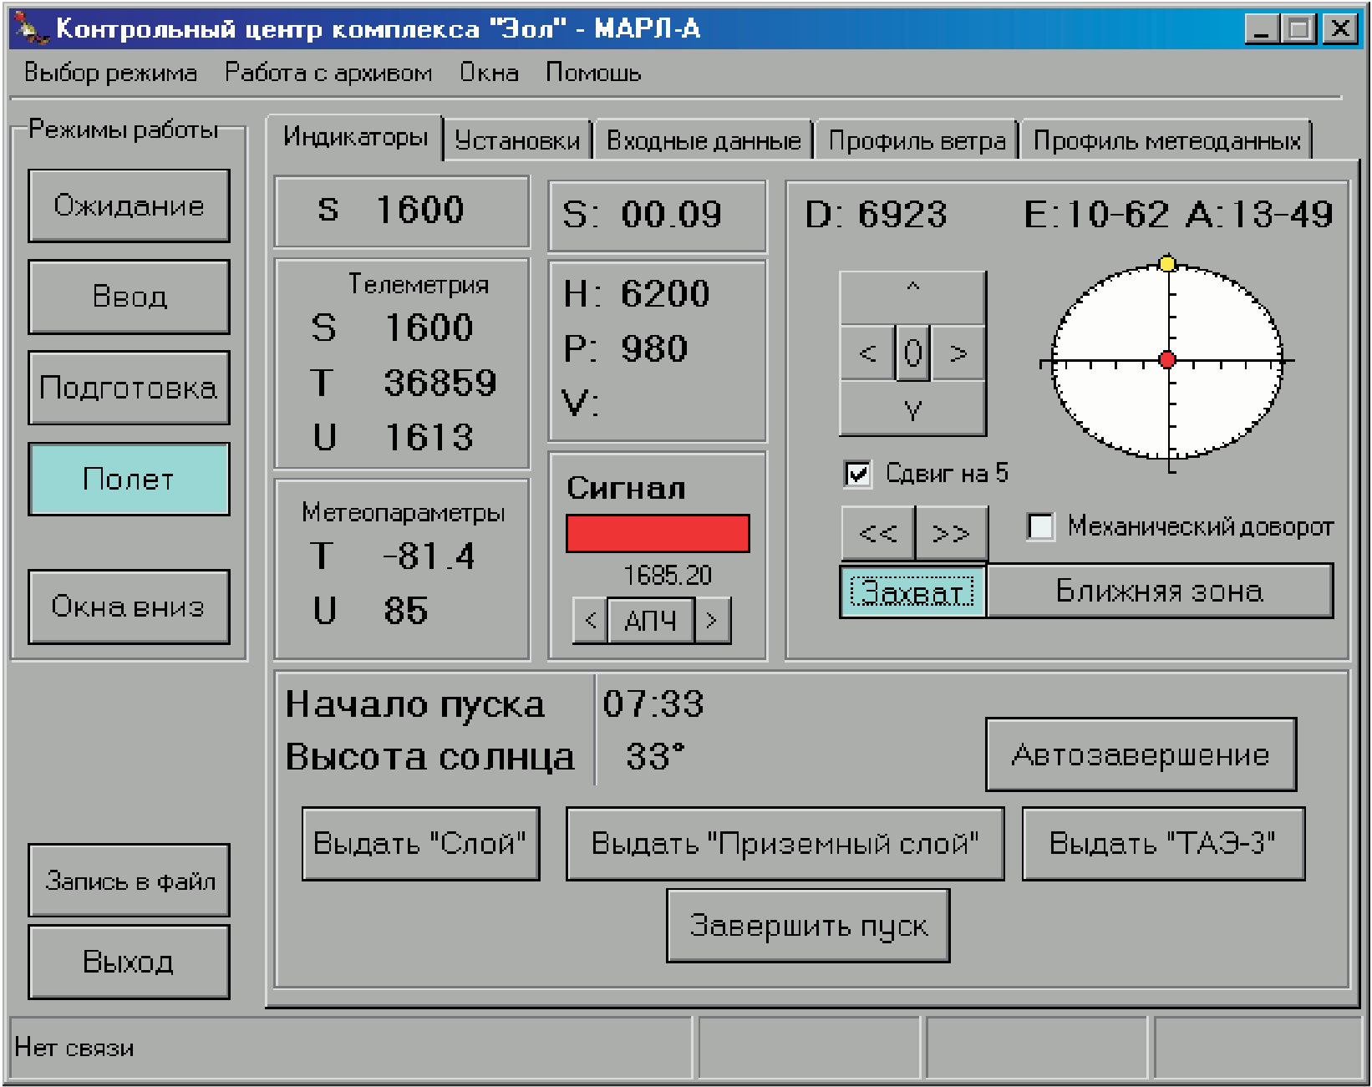The image size is (1372, 1087).
Task: Click the left arrow on direction pad
Action: [867, 353]
